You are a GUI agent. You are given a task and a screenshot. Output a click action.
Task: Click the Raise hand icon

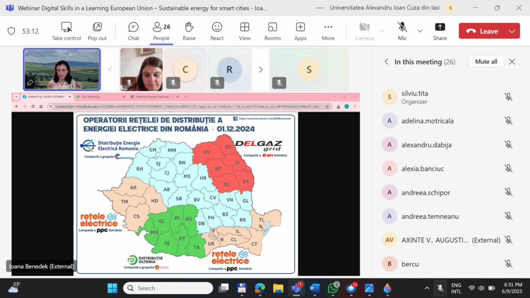[x=189, y=31]
